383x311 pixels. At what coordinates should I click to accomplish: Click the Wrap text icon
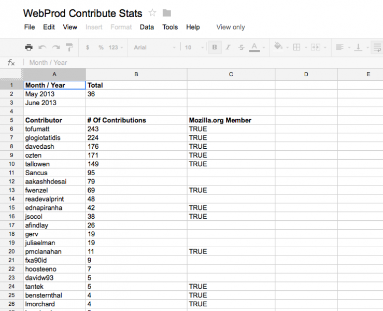point(377,47)
